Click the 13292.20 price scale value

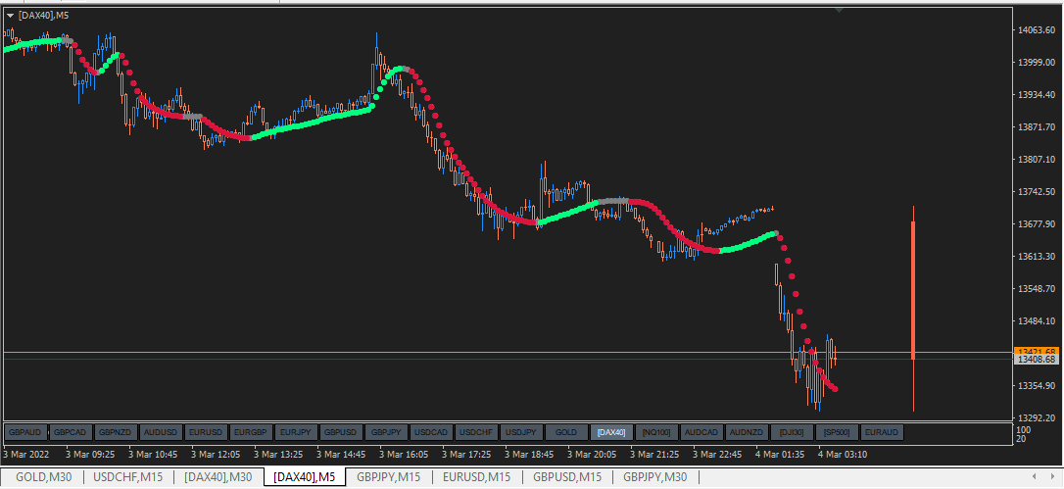pyautogui.click(x=1039, y=417)
